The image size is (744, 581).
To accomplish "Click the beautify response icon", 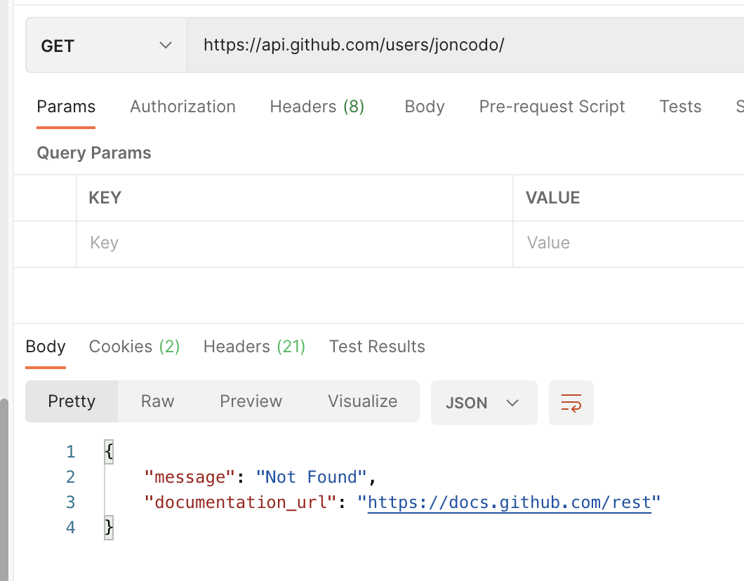I will pos(571,401).
